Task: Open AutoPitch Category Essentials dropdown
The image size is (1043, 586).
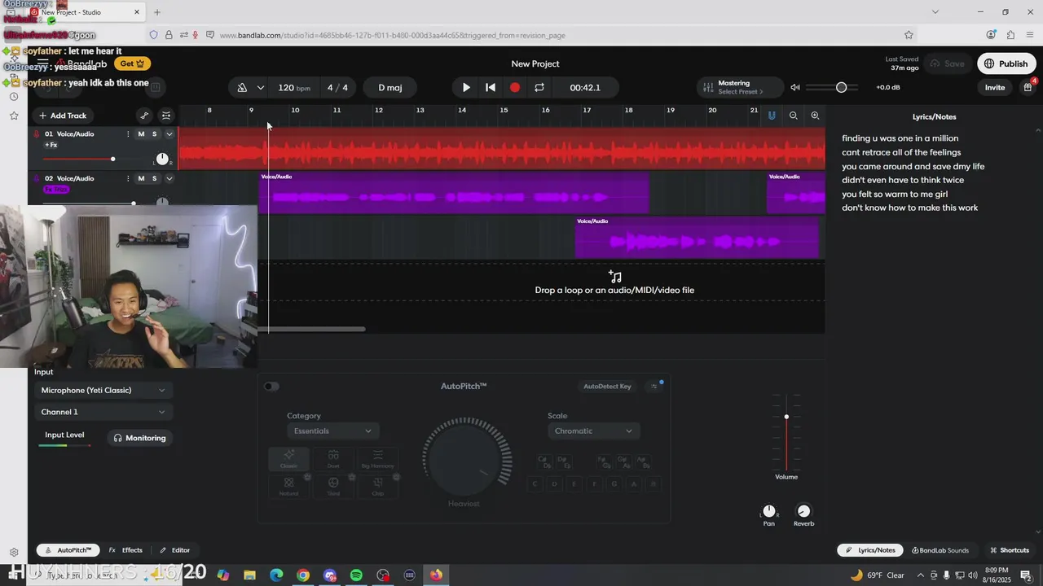Action: click(x=332, y=431)
